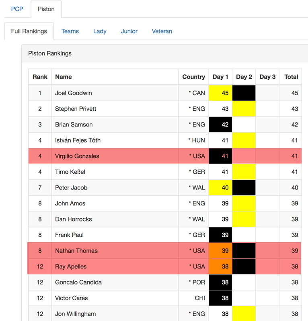The height and width of the screenshot is (321, 308).
Task: Click the Piston Rankings panel heading
Action: [50, 53]
